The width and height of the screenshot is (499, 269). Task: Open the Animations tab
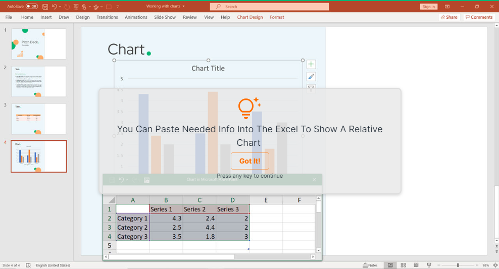pyautogui.click(x=136, y=17)
